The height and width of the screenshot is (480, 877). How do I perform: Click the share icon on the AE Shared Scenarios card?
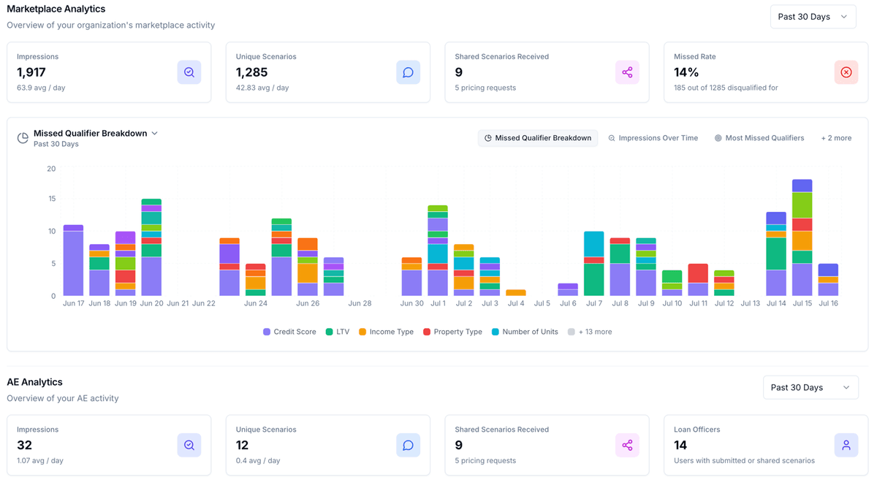[x=627, y=445]
